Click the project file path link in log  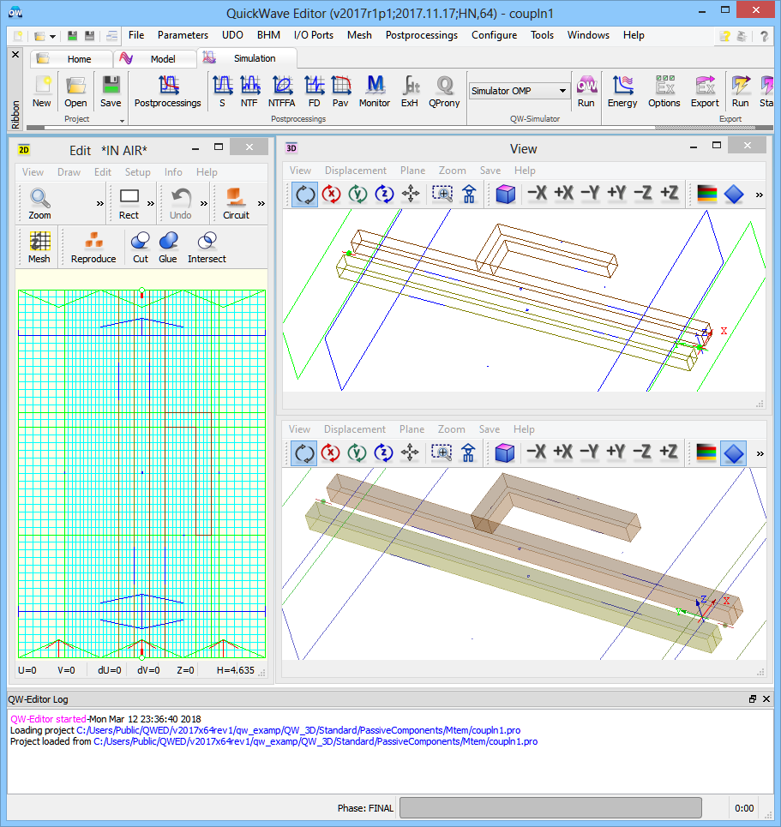[x=297, y=730]
